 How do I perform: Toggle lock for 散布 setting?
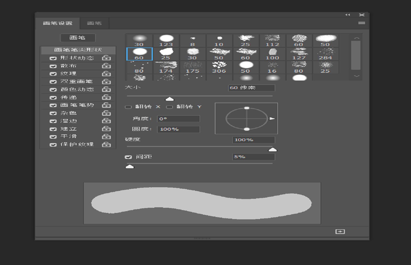106,66
